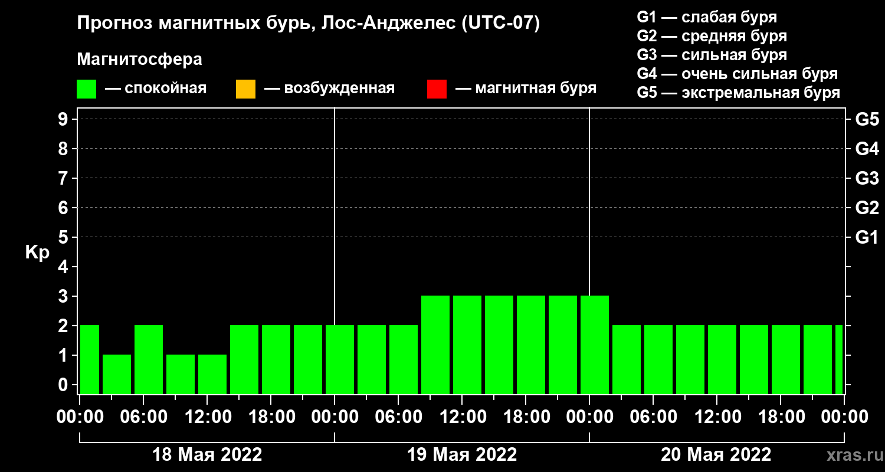Click the '12:00' tick label under 18 Мая
885x472 pixels.
click(x=208, y=417)
